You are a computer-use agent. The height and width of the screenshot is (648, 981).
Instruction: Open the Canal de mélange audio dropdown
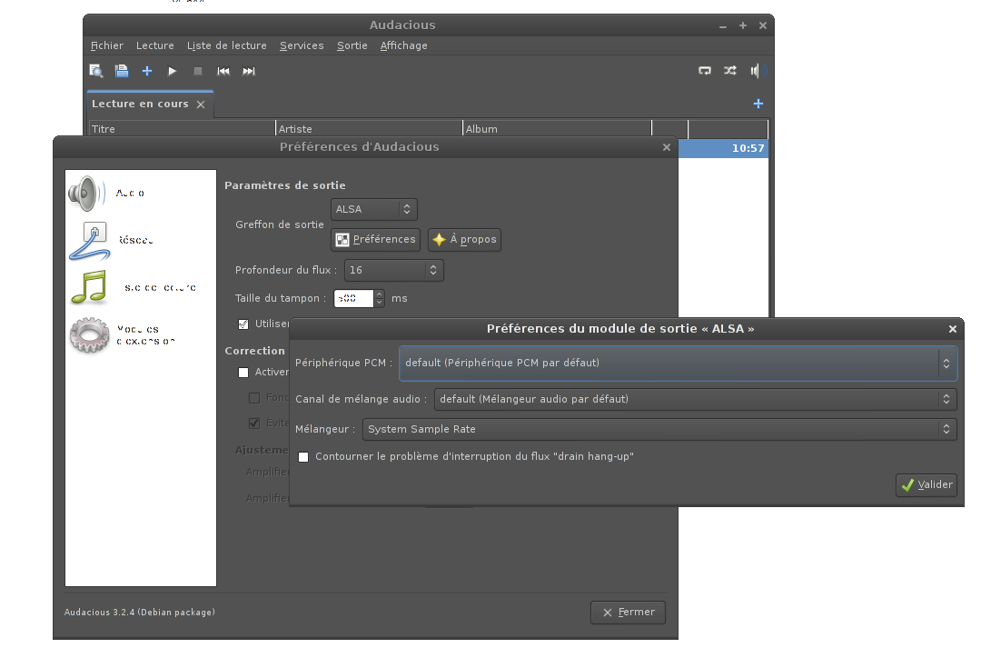695,399
